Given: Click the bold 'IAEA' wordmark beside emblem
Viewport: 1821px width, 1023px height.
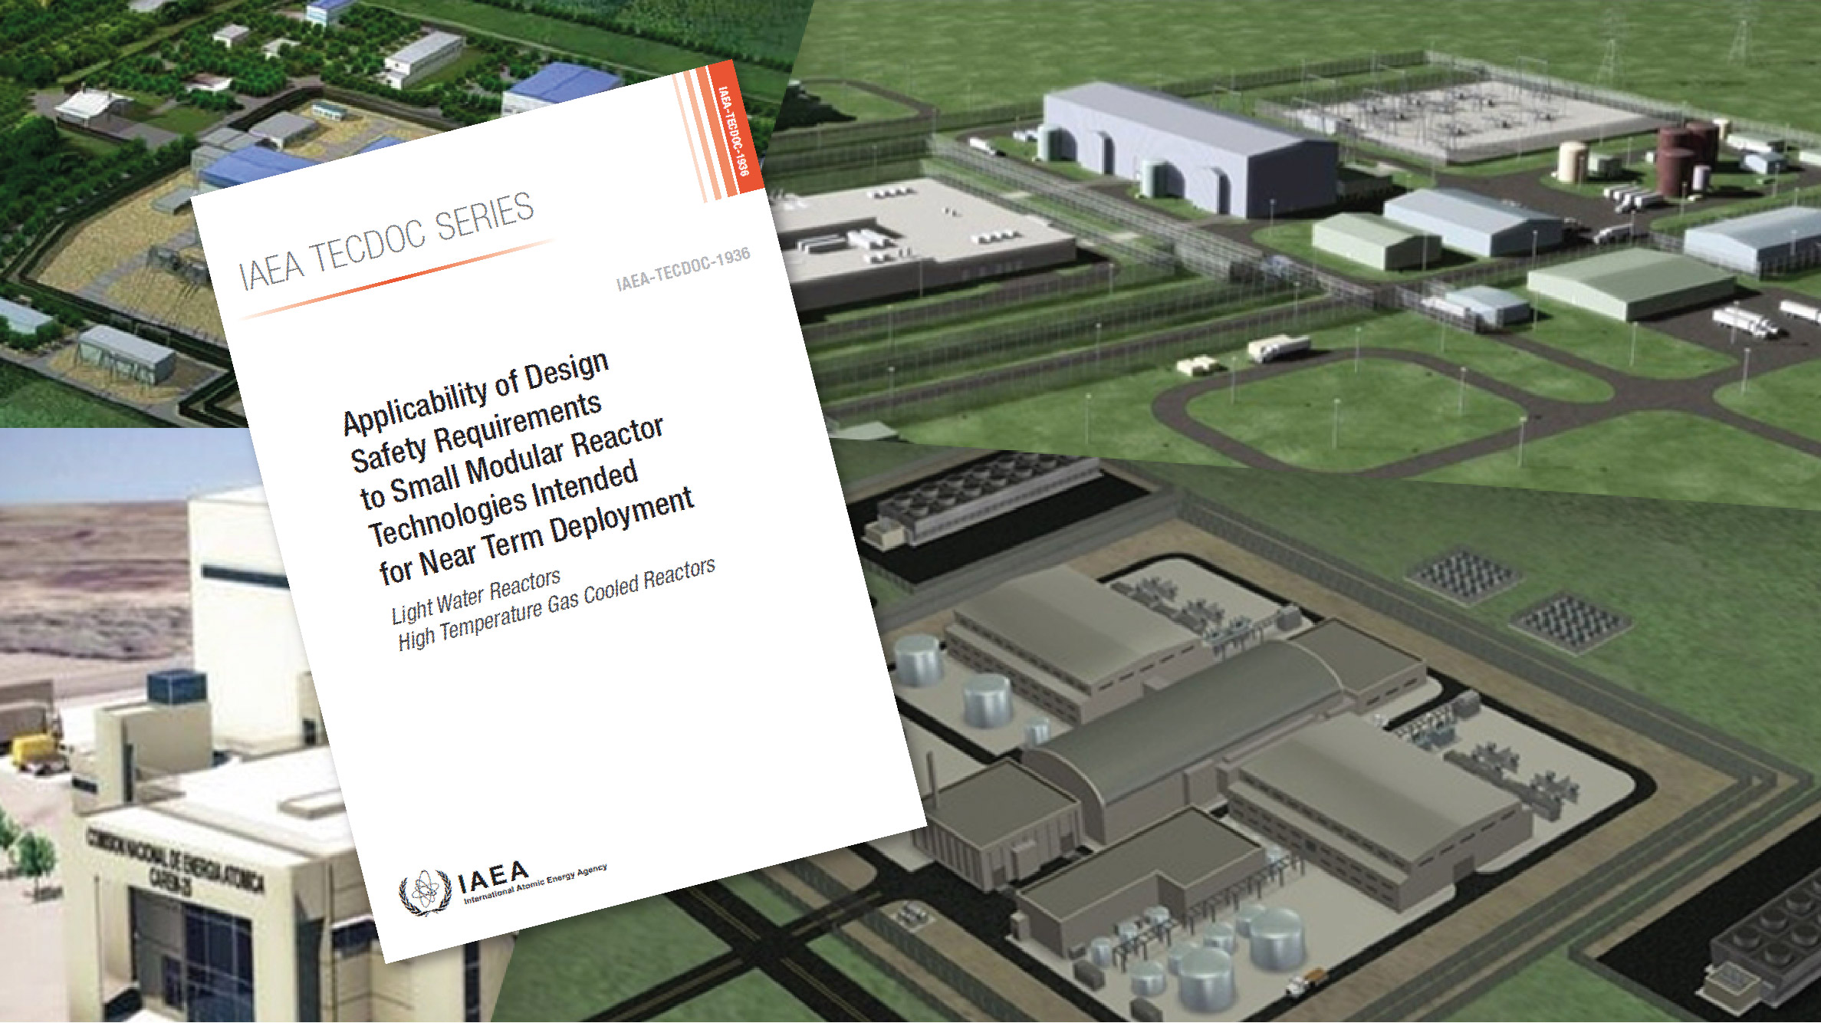Looking at the screenshot, I should pos(494,877).
